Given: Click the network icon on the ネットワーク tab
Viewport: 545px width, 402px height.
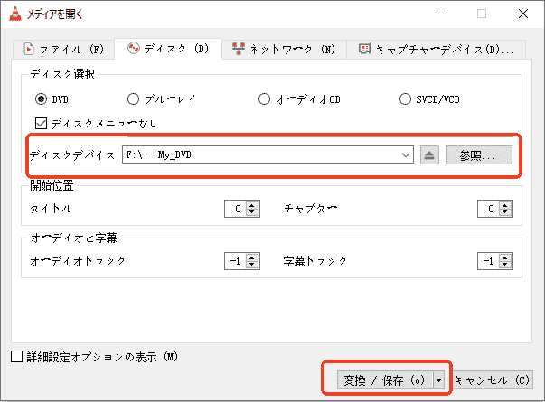Looking at the screenshot, I should click(239, 49).
